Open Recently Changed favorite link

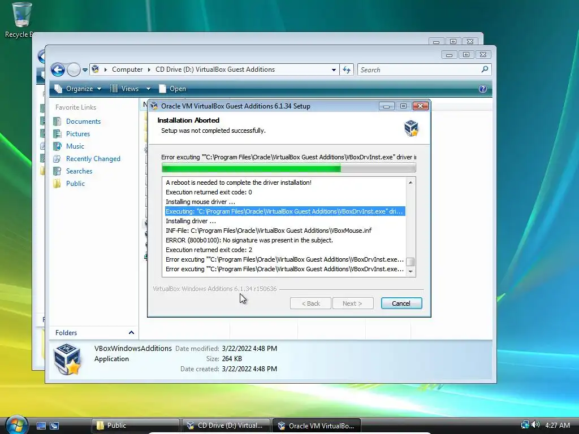pos(93,159)
